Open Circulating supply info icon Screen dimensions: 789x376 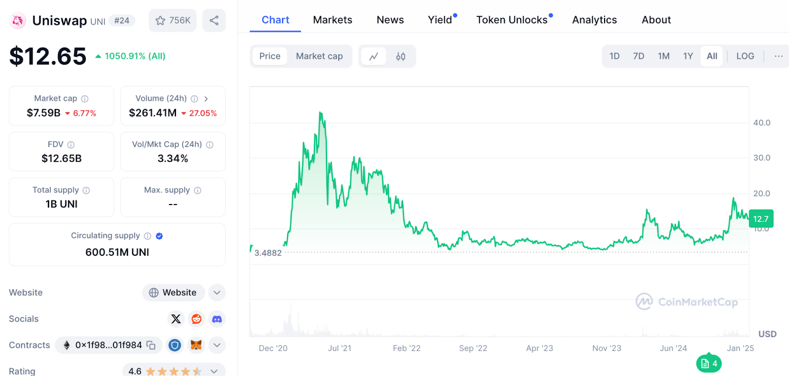pos(147,236)
